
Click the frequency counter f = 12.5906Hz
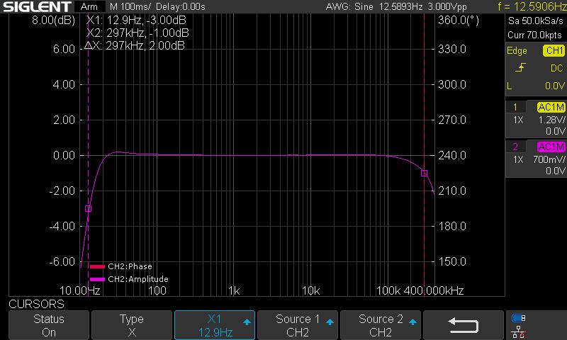(532, 6)
